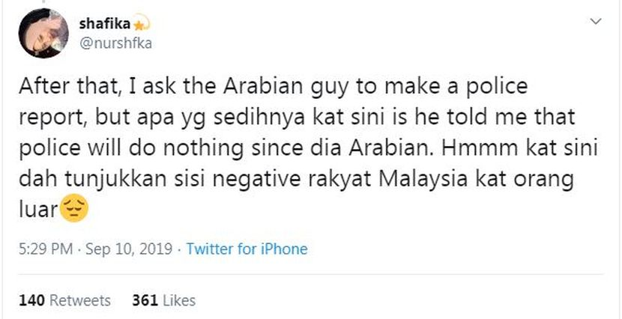Click the word "luar" on the last line
The image size is (622, 319).
click(x=37, y=210)
